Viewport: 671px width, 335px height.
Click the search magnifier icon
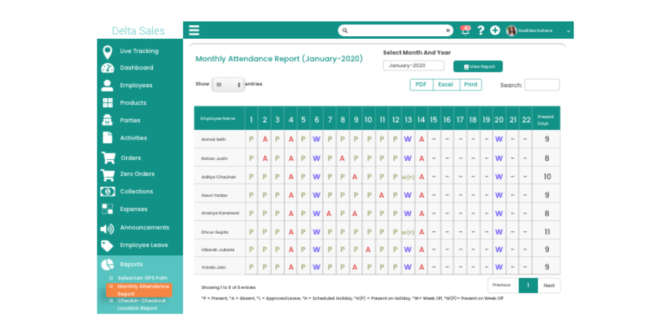pyautogui.click(x=345, y=31)
